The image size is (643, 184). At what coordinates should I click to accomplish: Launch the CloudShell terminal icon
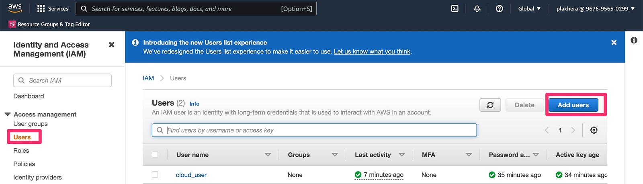click(x=455, y=8)
